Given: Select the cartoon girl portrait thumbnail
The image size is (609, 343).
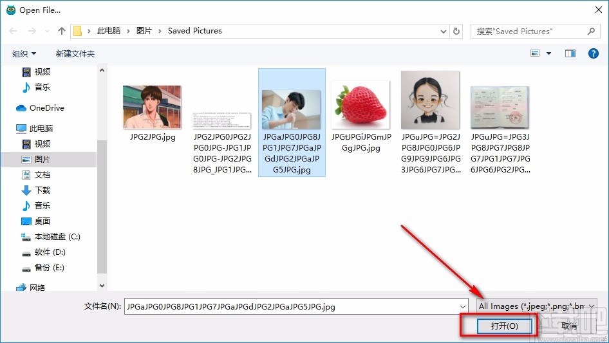Looking at the screenshot, I should [430, 100].
